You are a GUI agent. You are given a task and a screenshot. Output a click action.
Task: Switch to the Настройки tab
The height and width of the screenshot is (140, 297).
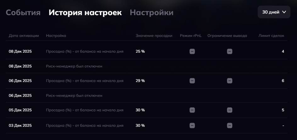(x=151, y=13)
